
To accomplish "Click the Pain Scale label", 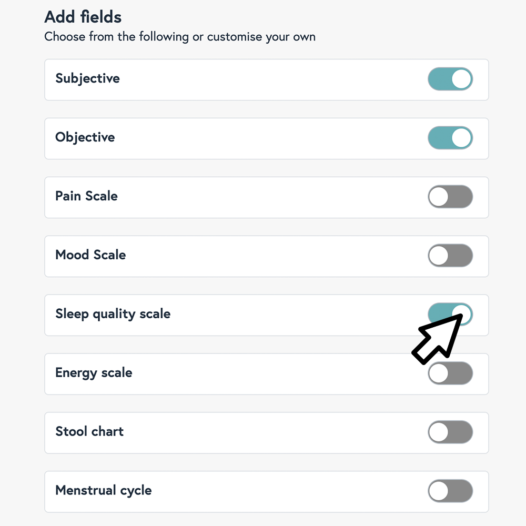I will pos(86,197).
